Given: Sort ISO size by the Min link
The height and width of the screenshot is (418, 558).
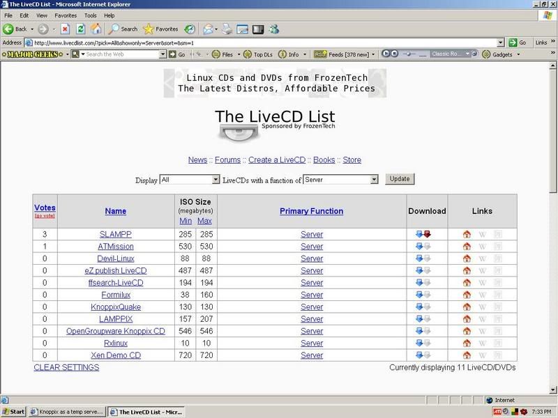Looking at the screenshot, I should pyautogui.click(x=186, y=221).
